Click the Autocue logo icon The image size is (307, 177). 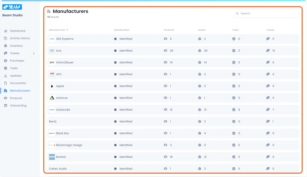(x=52, y=98)
